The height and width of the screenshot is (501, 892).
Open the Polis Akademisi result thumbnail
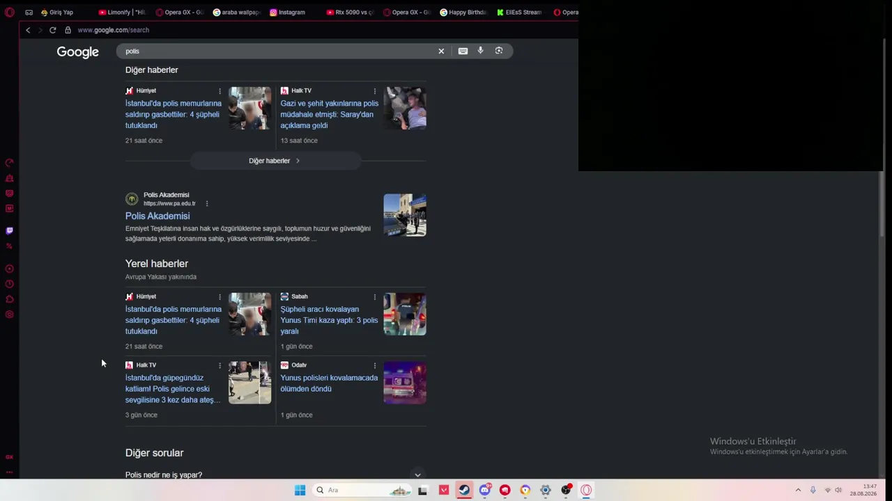[x=405, y=215]
